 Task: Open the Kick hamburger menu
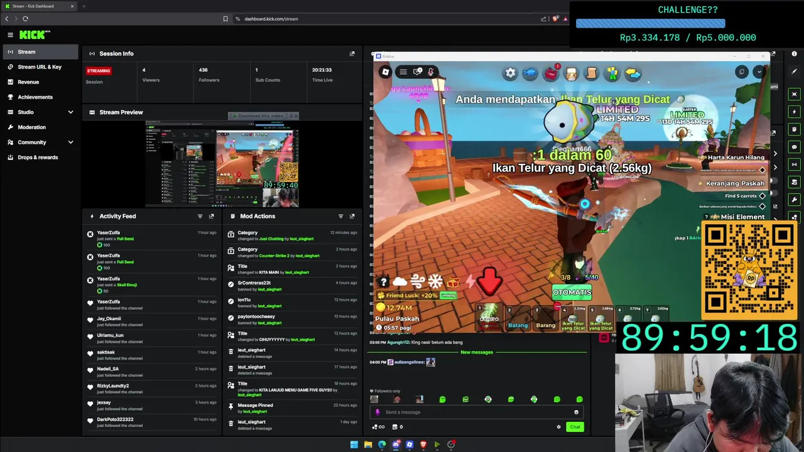click(x=10, y=35)
